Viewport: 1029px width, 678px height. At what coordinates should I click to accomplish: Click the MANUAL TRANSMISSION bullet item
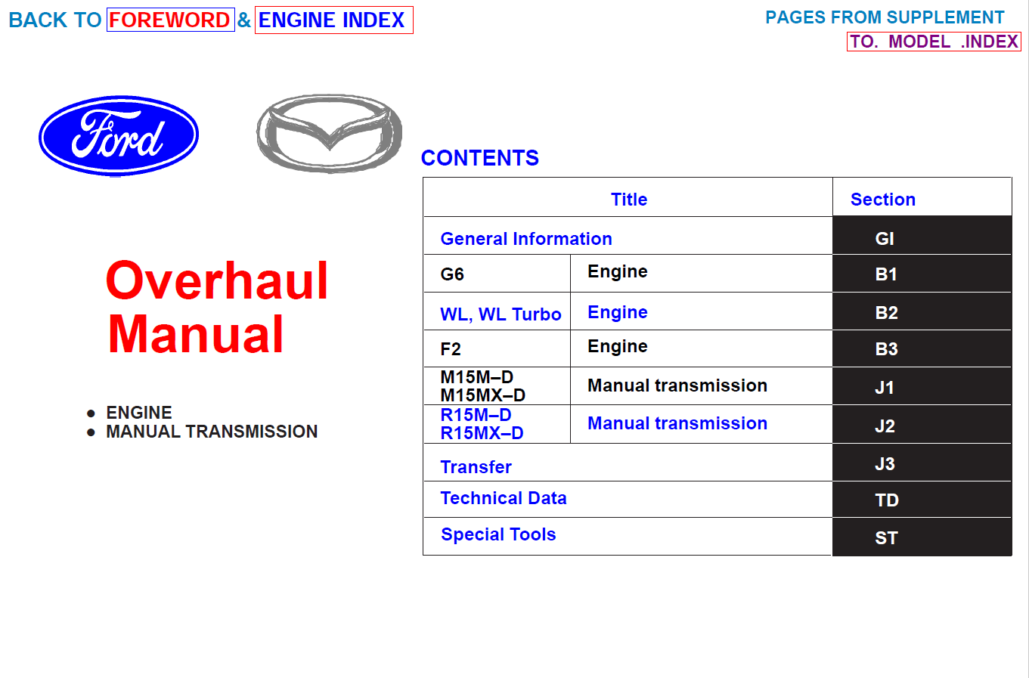[x=212, y=432]
